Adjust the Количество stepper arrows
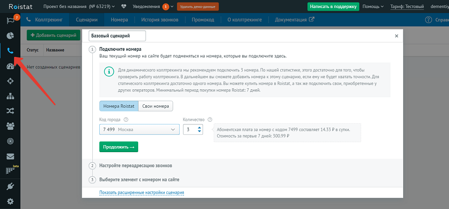 (200, 129)
